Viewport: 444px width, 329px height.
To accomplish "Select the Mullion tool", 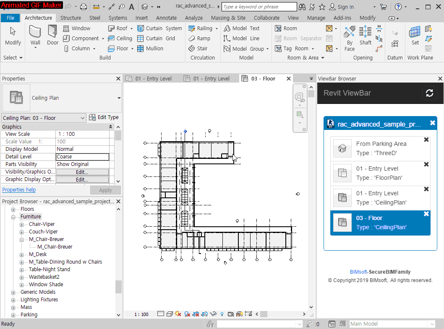I will coord(152,48).
